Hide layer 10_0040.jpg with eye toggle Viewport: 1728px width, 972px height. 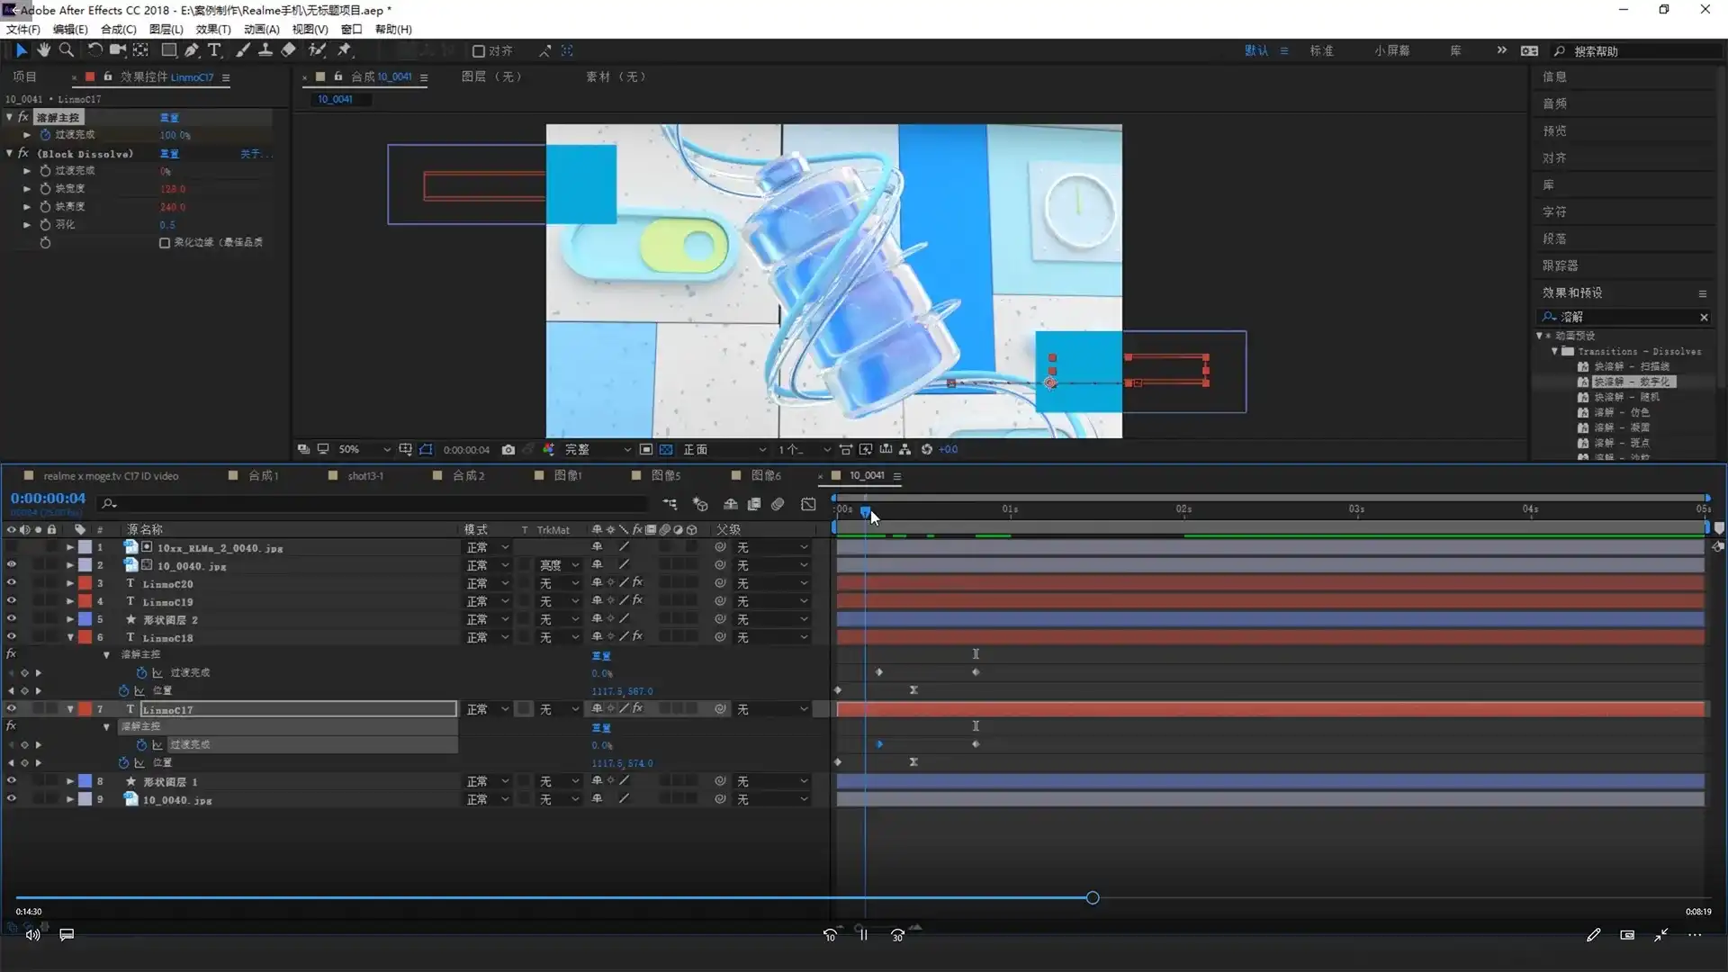point(11,565)
